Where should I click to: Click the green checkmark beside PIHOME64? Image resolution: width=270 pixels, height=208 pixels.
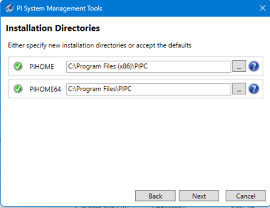(x=18, y=89)
